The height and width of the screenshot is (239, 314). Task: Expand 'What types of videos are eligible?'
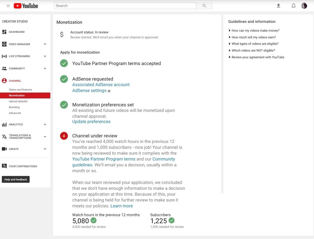coord(254,44)
